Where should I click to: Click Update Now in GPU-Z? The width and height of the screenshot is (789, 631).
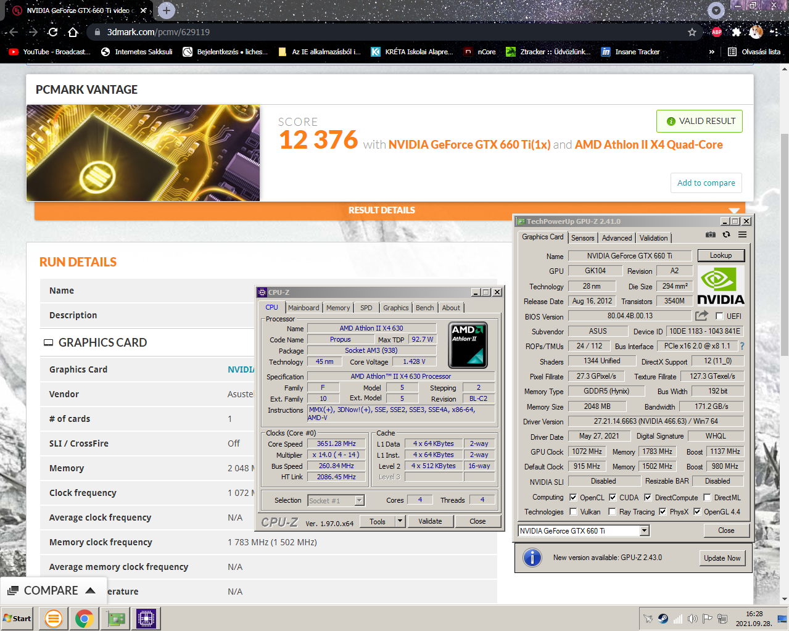pyautogui.click(x=722, y=558)
